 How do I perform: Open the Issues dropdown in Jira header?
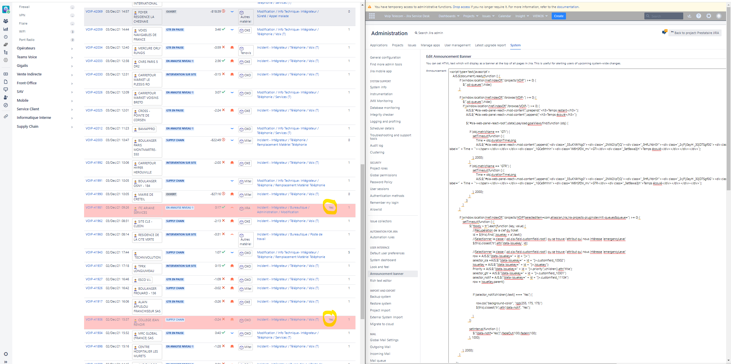coord(488,16)
